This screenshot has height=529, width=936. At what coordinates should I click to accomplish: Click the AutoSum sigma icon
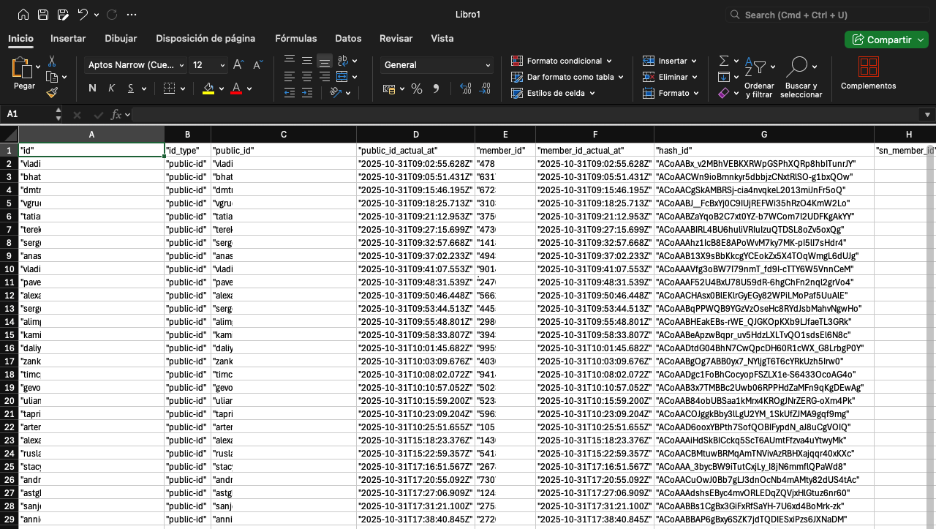[x=724, y=61]
